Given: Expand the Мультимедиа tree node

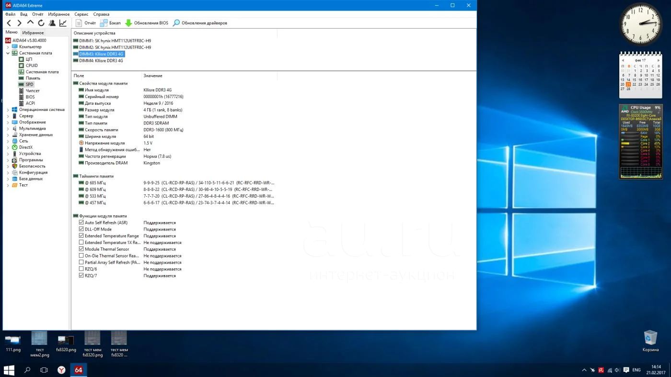Looking at the screenshot, I should (x=8, y=128).
